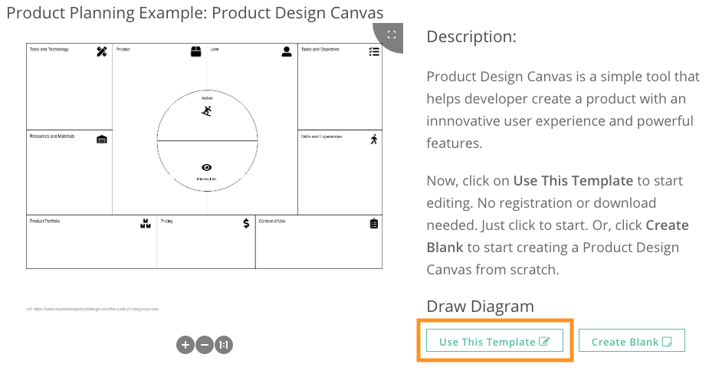The height and width of the screenshot is (374, 709).
Task: Select the Product Portfolio boxes icon
Action: (145, 224)
